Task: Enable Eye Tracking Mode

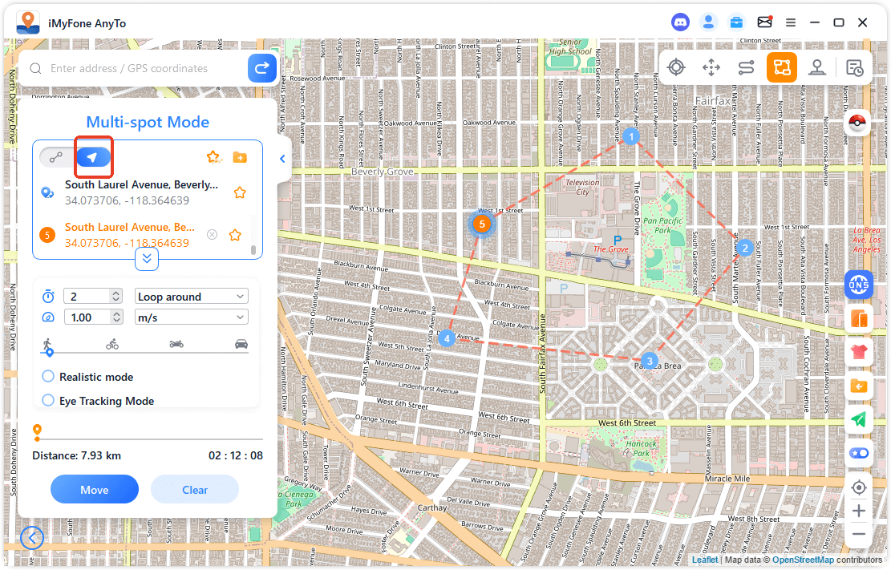Action: click(48, 401)
